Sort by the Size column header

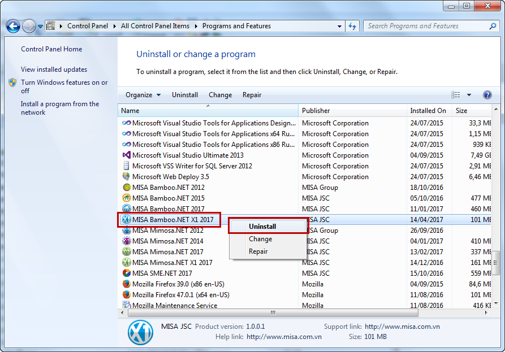point(472,110)
